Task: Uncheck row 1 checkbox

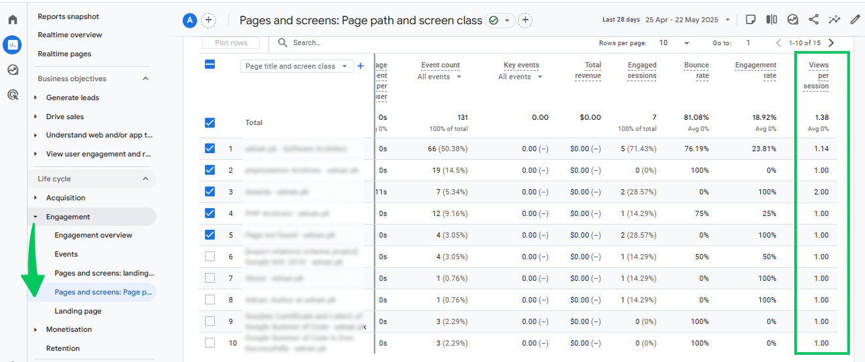Action: point(210,149)
